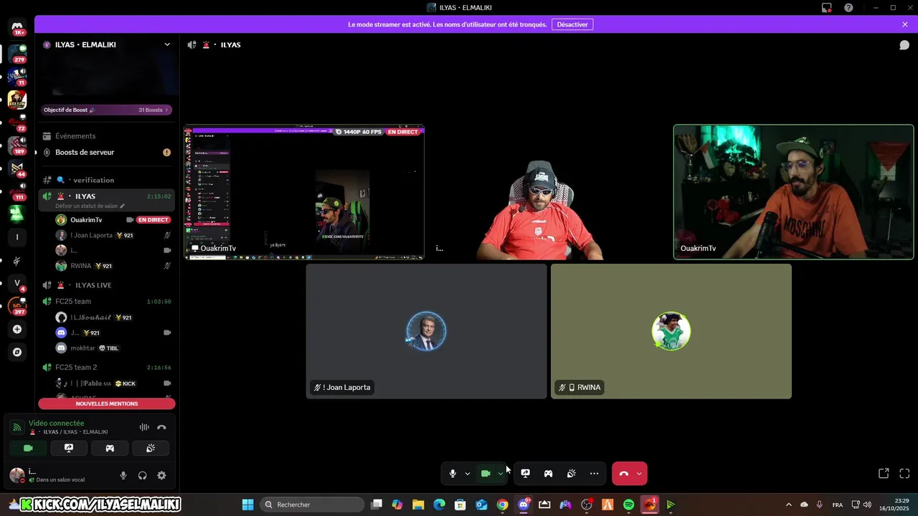Open server with 279 badge
918x516 pixels.
(x=17, y=54)
